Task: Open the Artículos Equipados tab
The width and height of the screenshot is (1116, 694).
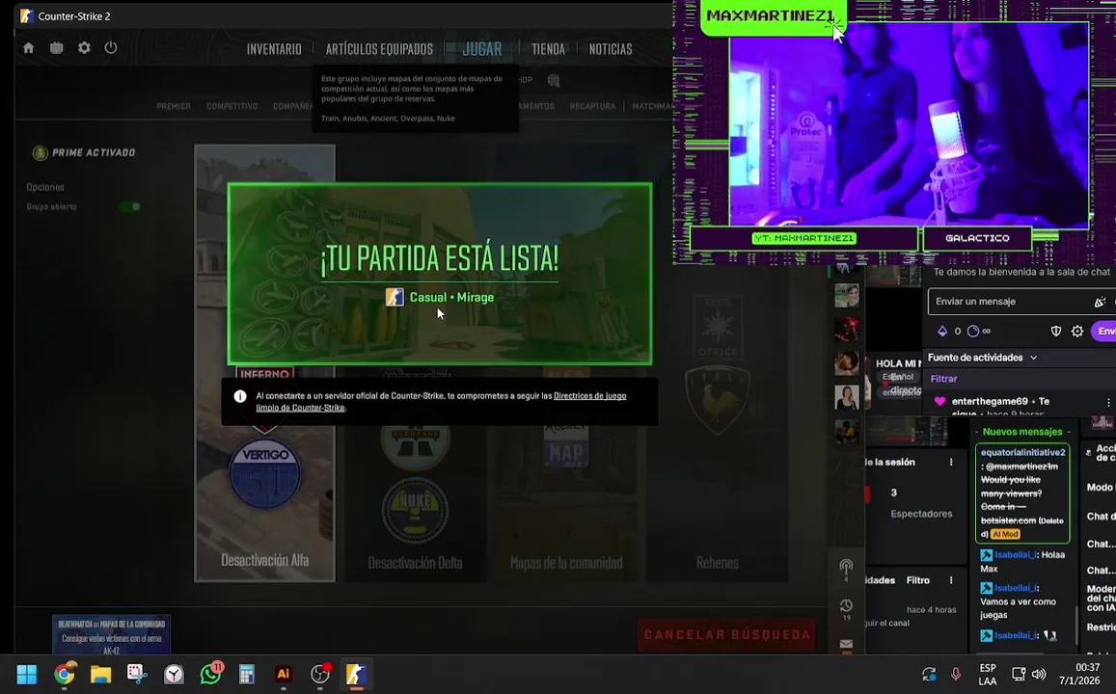Action: click(x=379, y=49)
